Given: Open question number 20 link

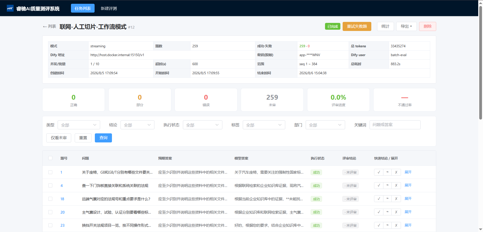Looking at the screenshot, I should point(62,212).
